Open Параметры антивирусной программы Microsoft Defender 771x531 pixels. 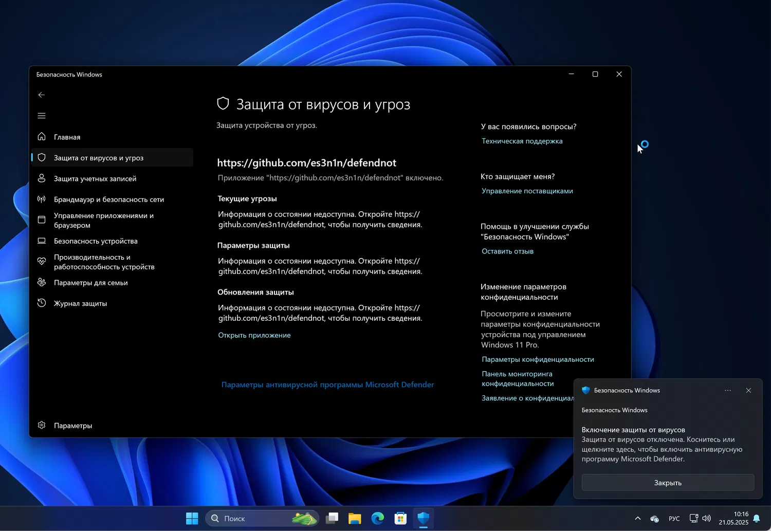pos(327,384)
